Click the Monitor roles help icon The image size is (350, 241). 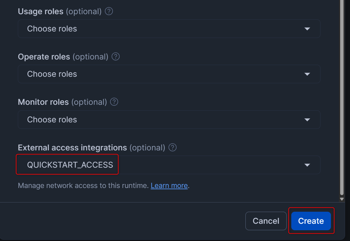coord(114,102)
